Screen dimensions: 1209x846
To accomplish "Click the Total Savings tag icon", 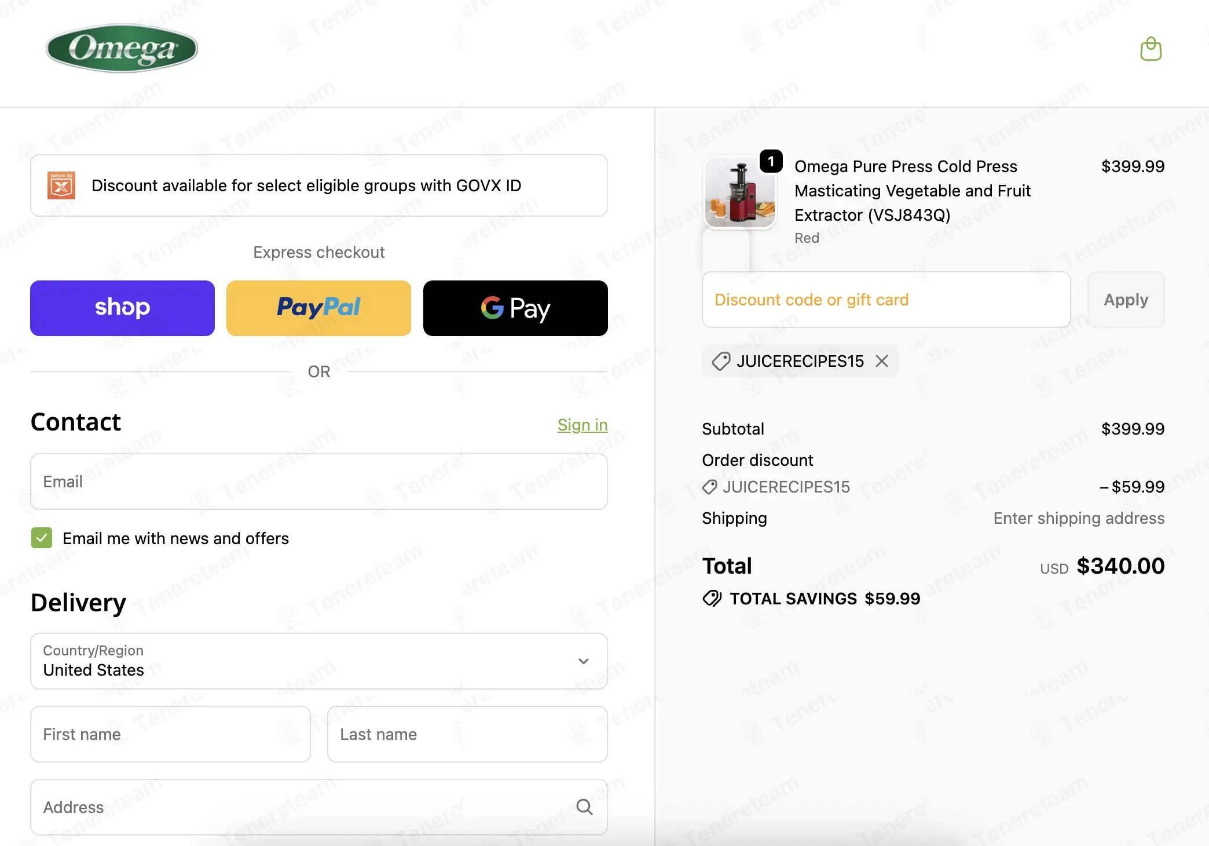I will coord(712,599).
